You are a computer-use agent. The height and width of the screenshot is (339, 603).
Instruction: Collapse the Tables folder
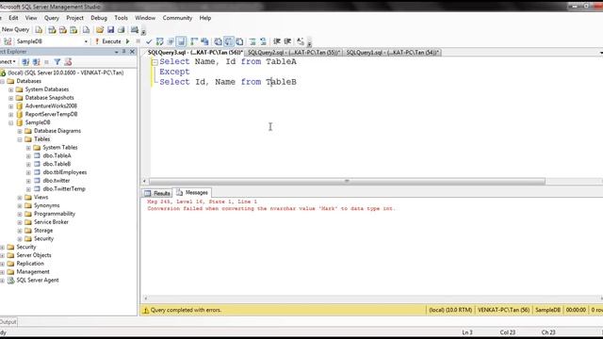(20, 139)
